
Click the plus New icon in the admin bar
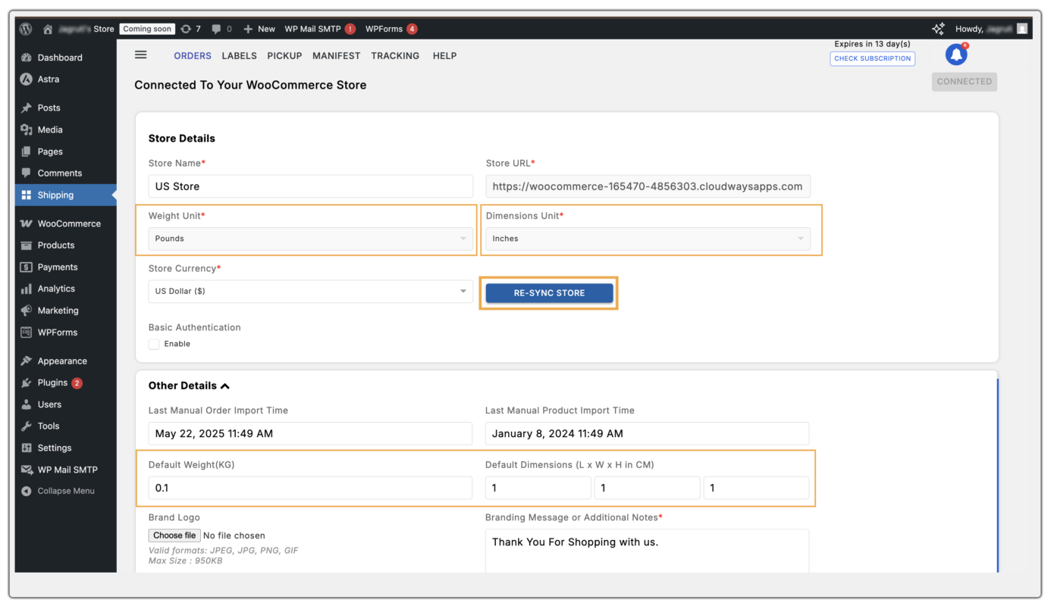click(248, 29)
